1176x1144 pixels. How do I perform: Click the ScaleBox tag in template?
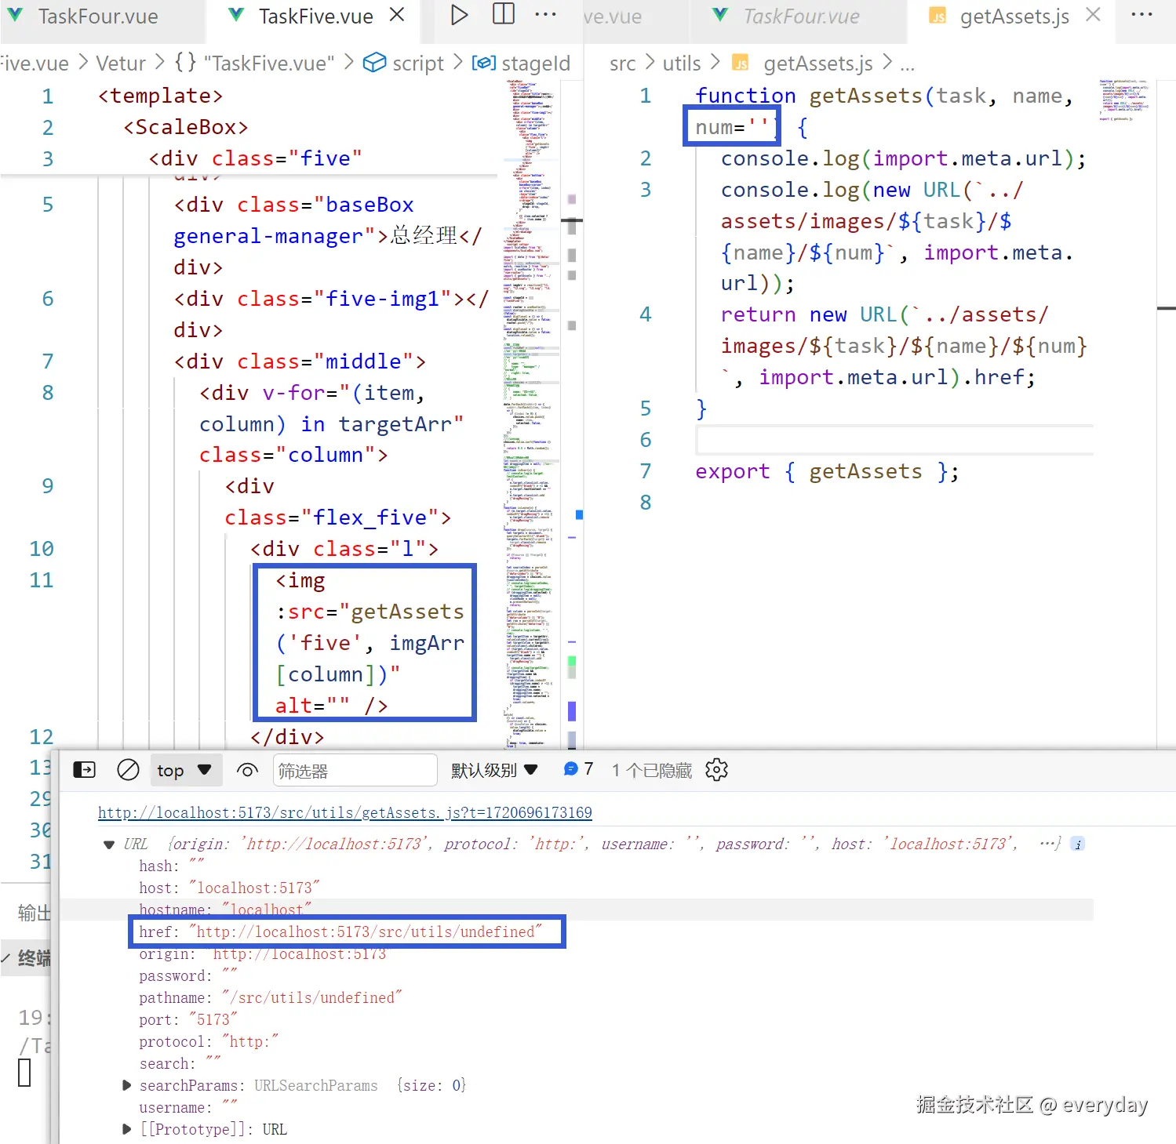(186, 127)
